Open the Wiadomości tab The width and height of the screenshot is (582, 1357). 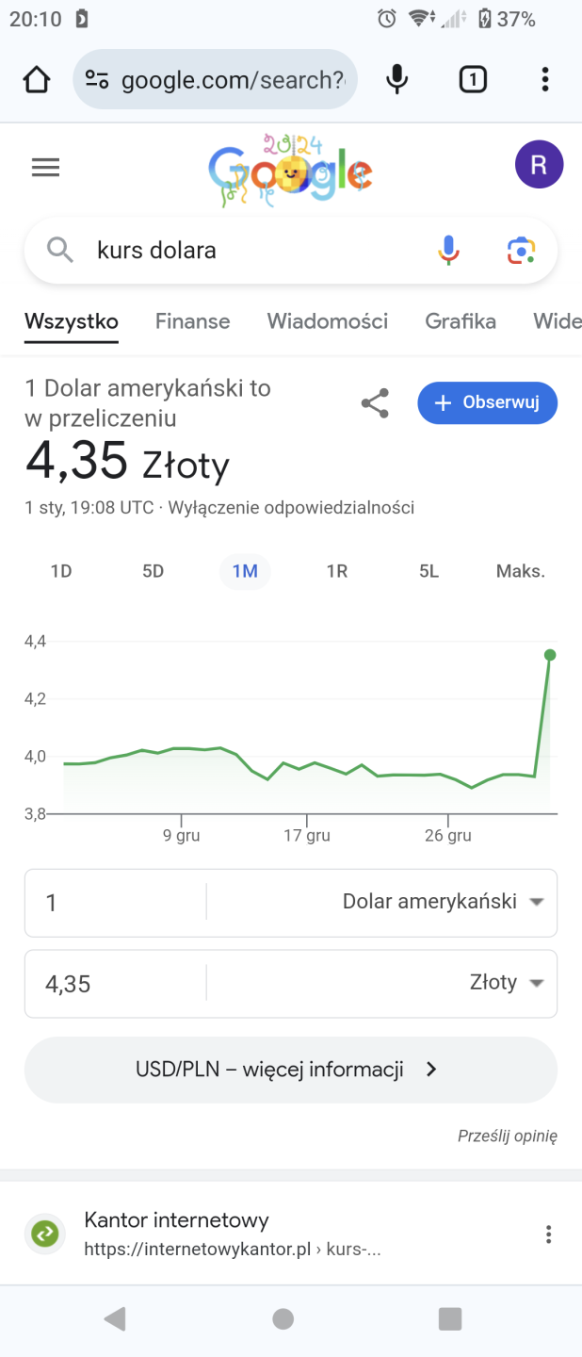[x=327, y=321]
